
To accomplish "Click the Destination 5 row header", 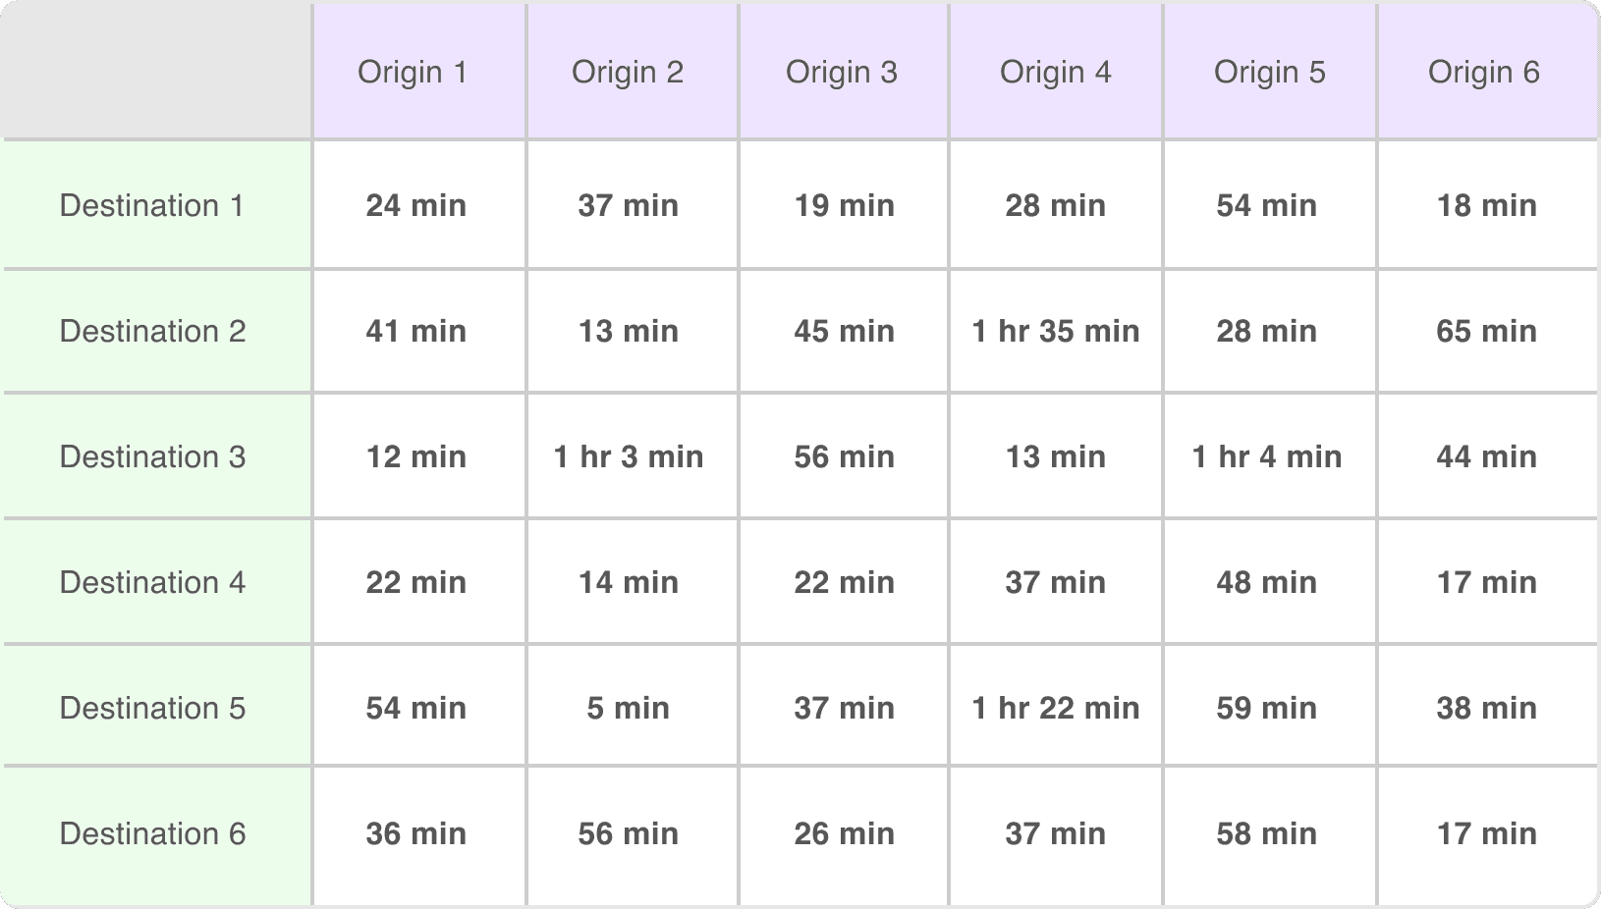I will pos(152,708).
